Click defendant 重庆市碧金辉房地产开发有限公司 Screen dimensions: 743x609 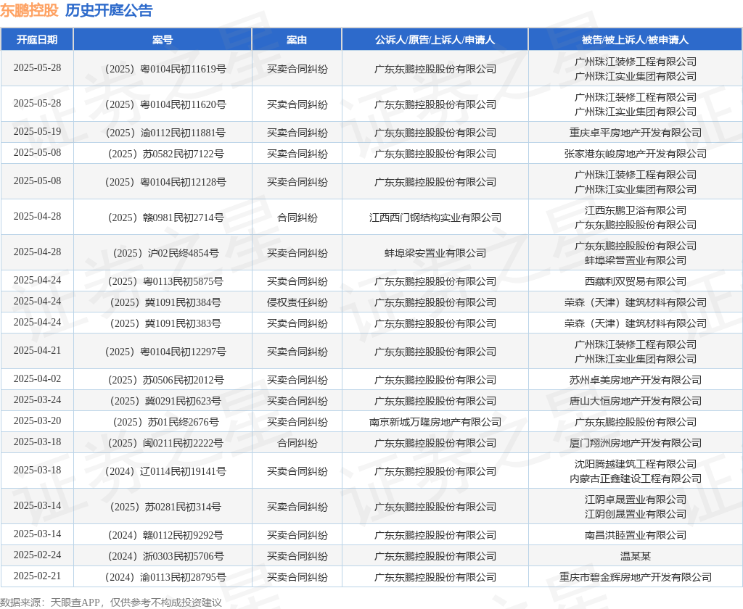636,577
